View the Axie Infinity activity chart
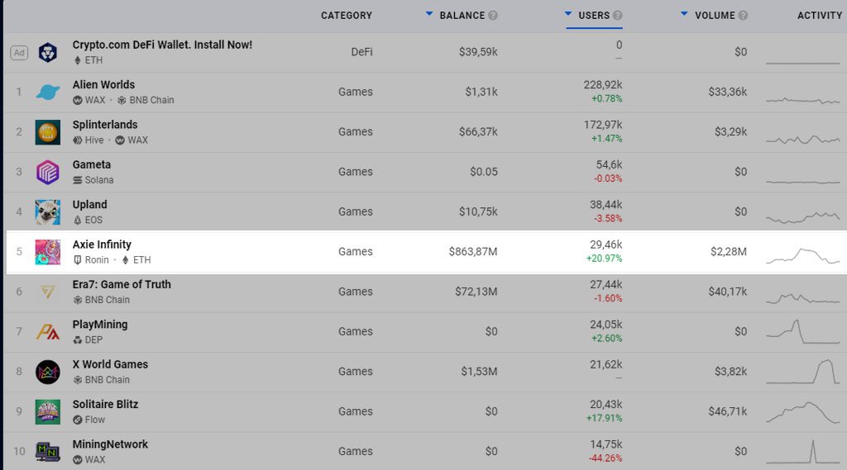 (802, 255)
